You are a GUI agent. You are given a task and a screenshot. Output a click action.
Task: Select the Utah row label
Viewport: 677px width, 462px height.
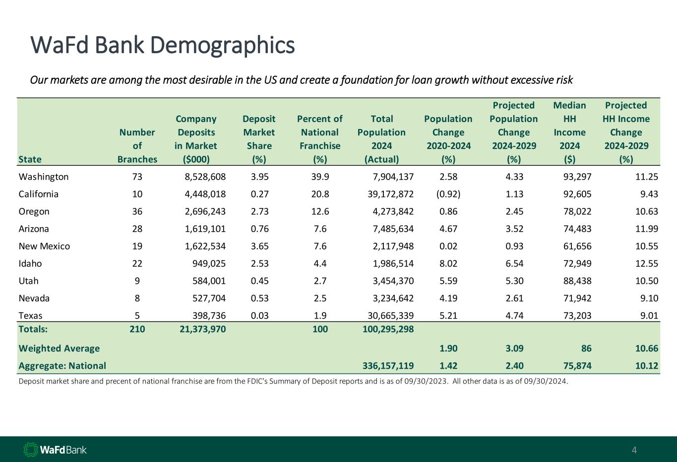28,281
